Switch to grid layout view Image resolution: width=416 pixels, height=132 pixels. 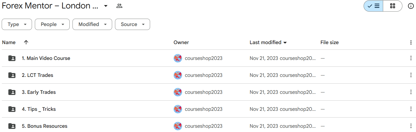click(x=392, y=6)
